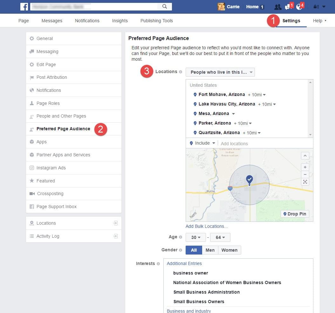Click Additional Entries interests link
Screen dimensions: 335x313
pos(184,263)
